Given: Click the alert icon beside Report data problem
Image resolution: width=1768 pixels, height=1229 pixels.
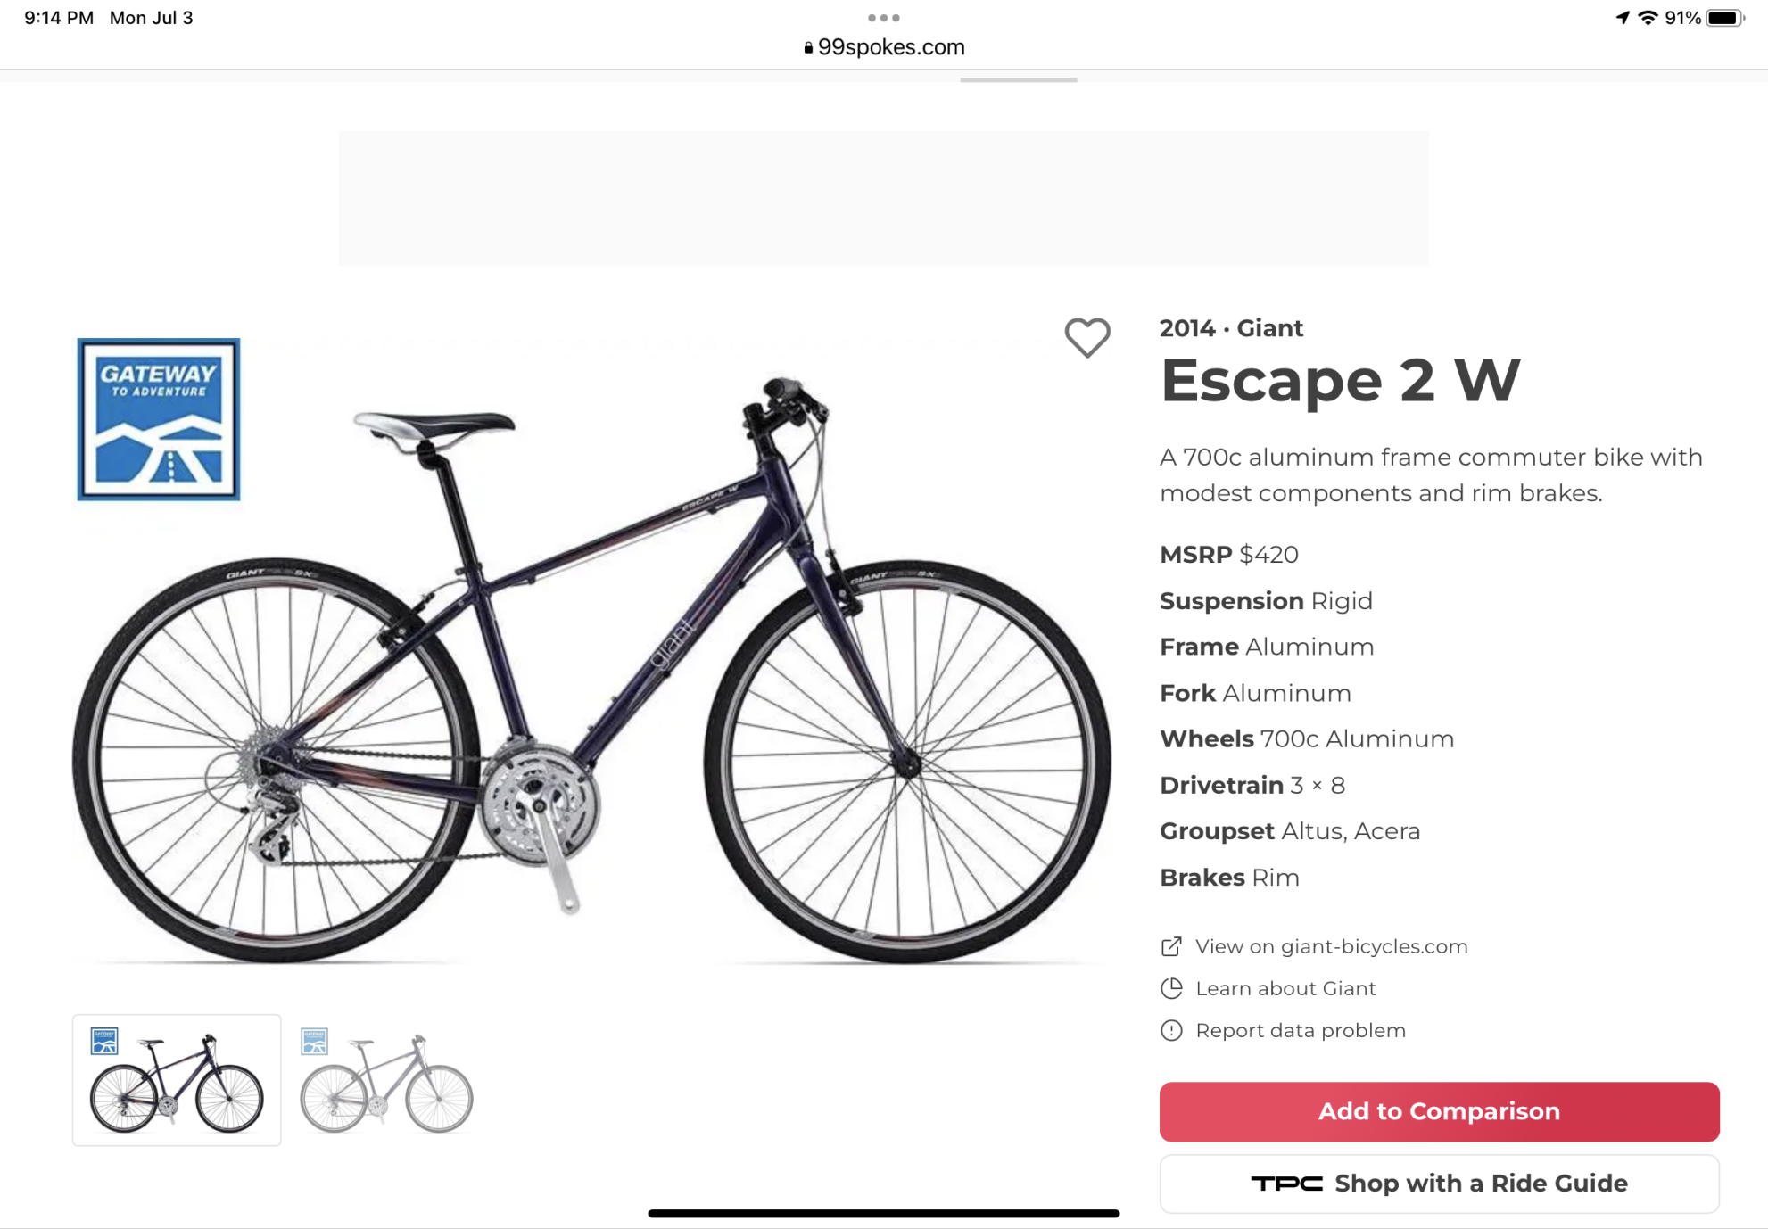Looking at the screenshot, I should tap(1170, 1030).
